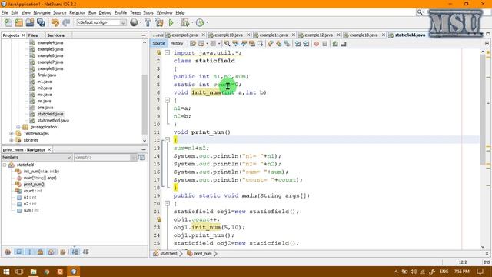This screenshot has width=492, height=277.
Task: Click the Last Edit icon in the editor toolbar
Action: [192, 44]
